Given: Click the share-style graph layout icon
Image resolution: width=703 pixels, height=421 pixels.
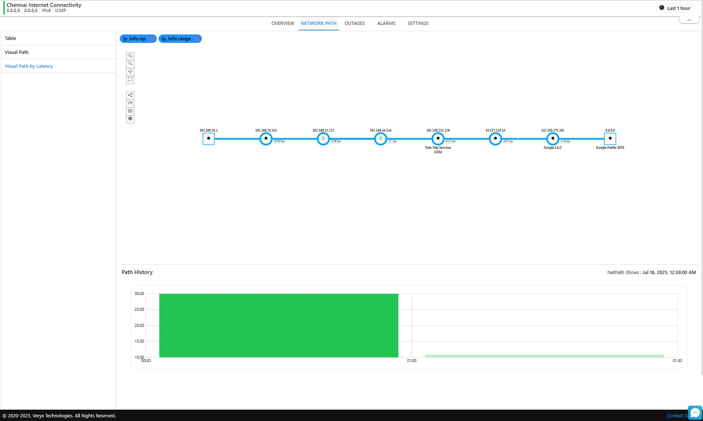Looking at the screenshot, I should click(x=130, y=95).
